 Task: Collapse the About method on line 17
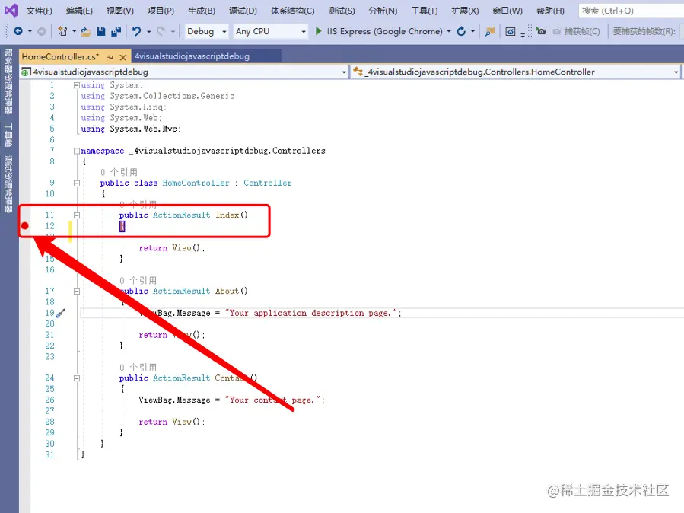click(x=77, y=291)
